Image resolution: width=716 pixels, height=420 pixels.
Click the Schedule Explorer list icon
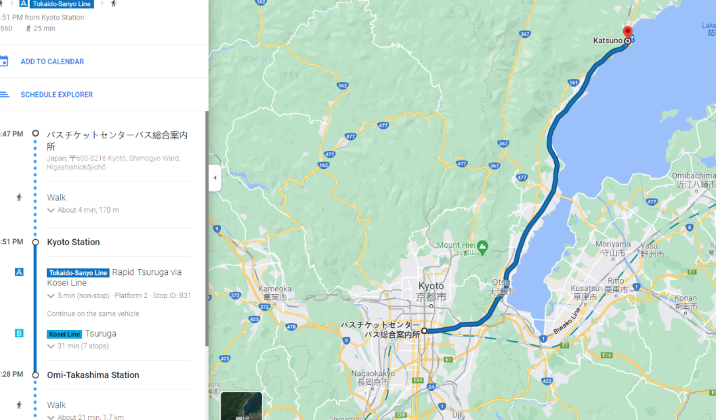tap(4, 95)
